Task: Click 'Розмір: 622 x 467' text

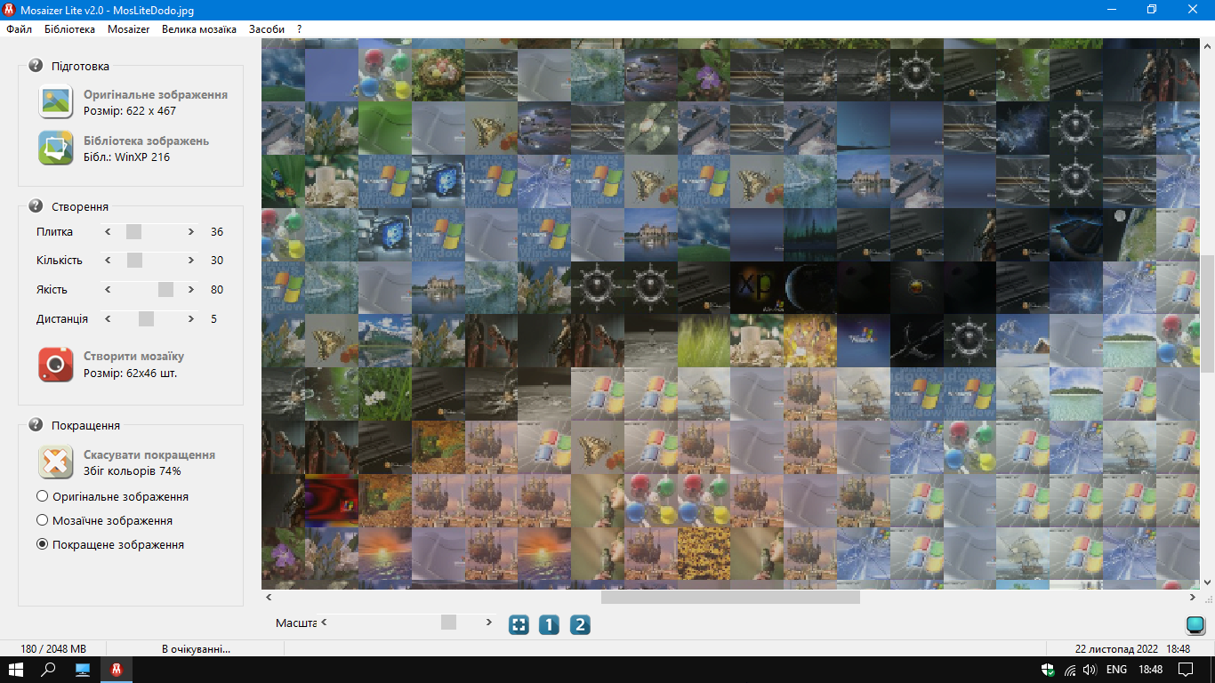Action: pos(130,110)
